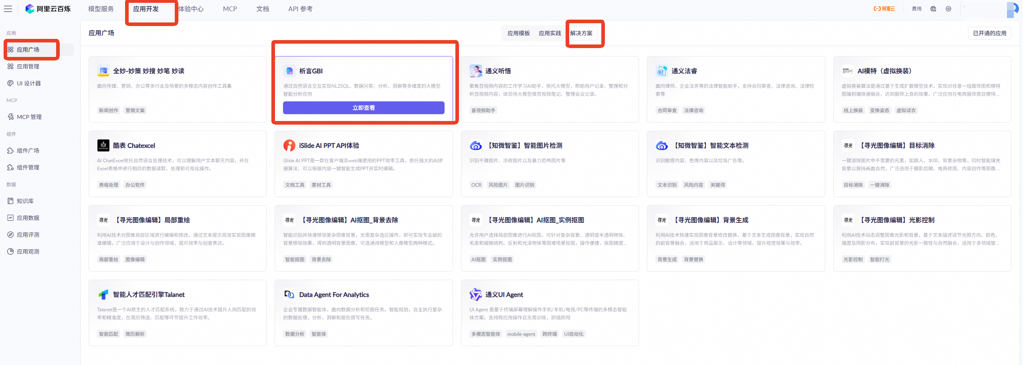
Task: Click the 音视频助手 tag
Action: click(483, 110)
